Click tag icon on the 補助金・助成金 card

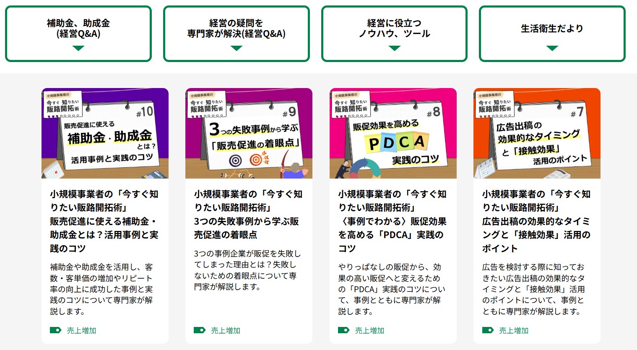[56, 330]
